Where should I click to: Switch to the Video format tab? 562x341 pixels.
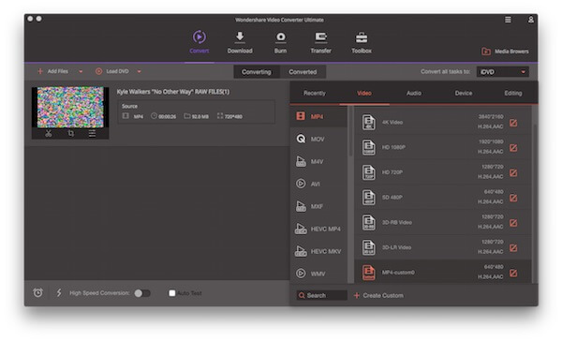point(364,94)
